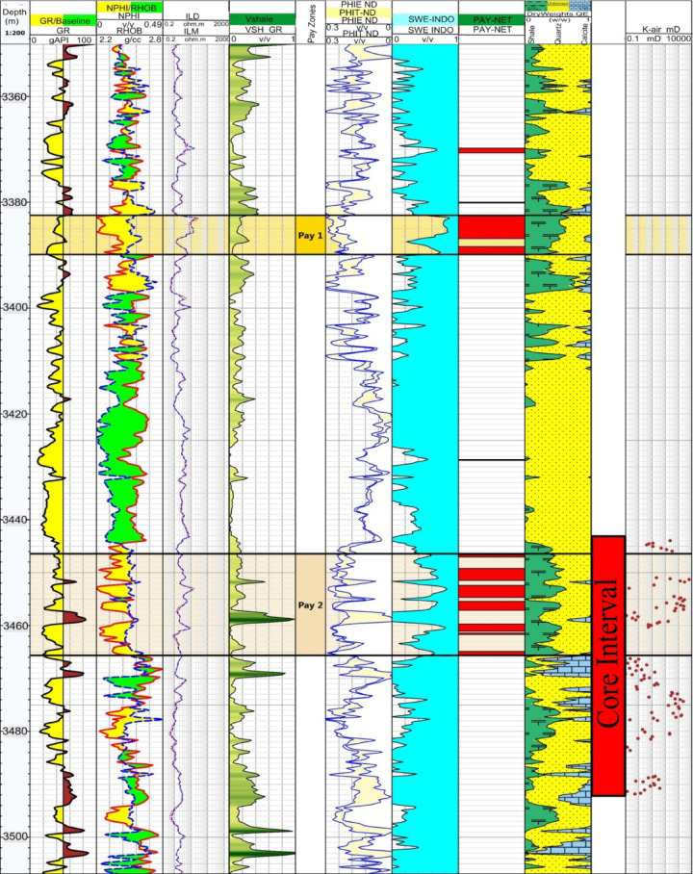The image size is (693, 874).
Task: Select the ILM resistivity curve label
Action: click(192, 32)
